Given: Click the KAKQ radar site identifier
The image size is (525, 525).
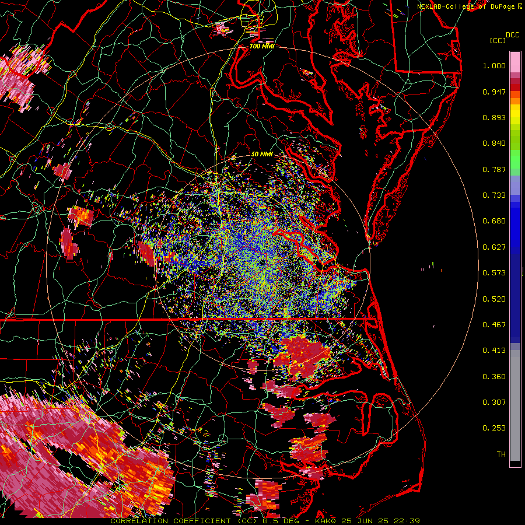Looking at the screenshot, I should tap(326, 521).
